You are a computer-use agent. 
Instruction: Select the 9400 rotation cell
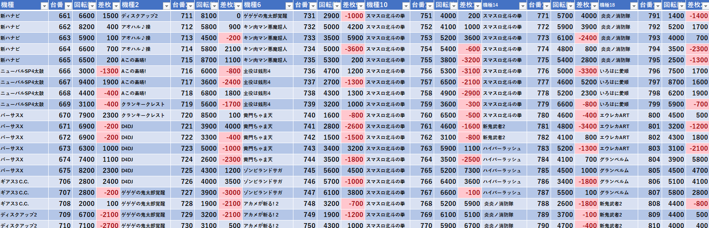click(x=84, y=82)
